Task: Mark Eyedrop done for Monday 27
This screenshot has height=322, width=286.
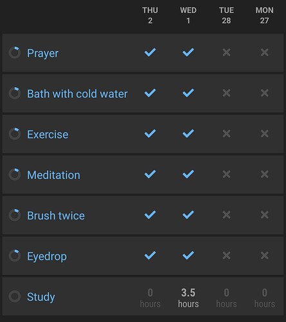Action: 264,256
